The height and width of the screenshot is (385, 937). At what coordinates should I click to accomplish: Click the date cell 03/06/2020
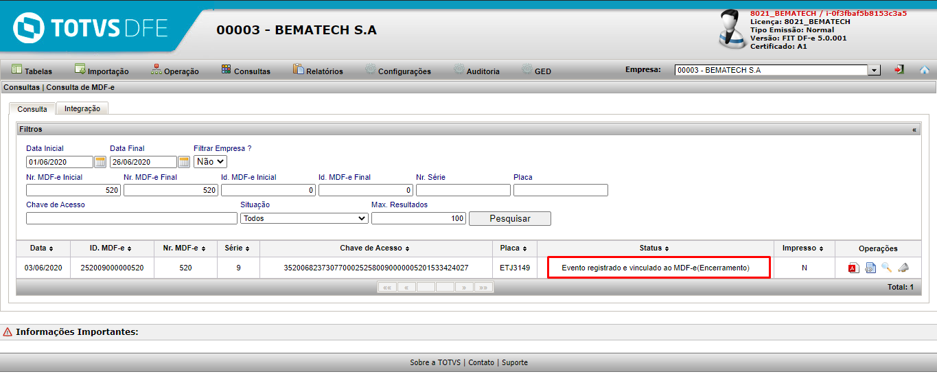tap(43, 268)
